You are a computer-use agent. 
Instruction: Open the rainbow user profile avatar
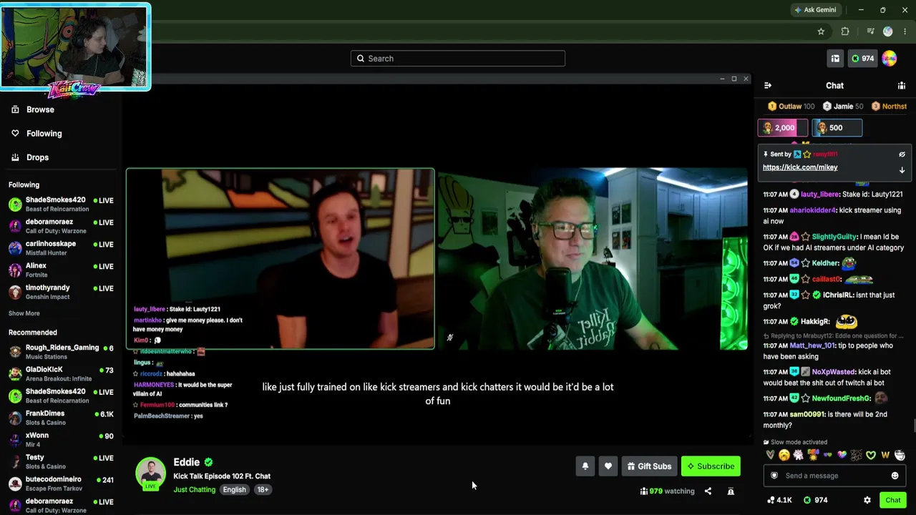pyautogui.click(x=890, y=59)
